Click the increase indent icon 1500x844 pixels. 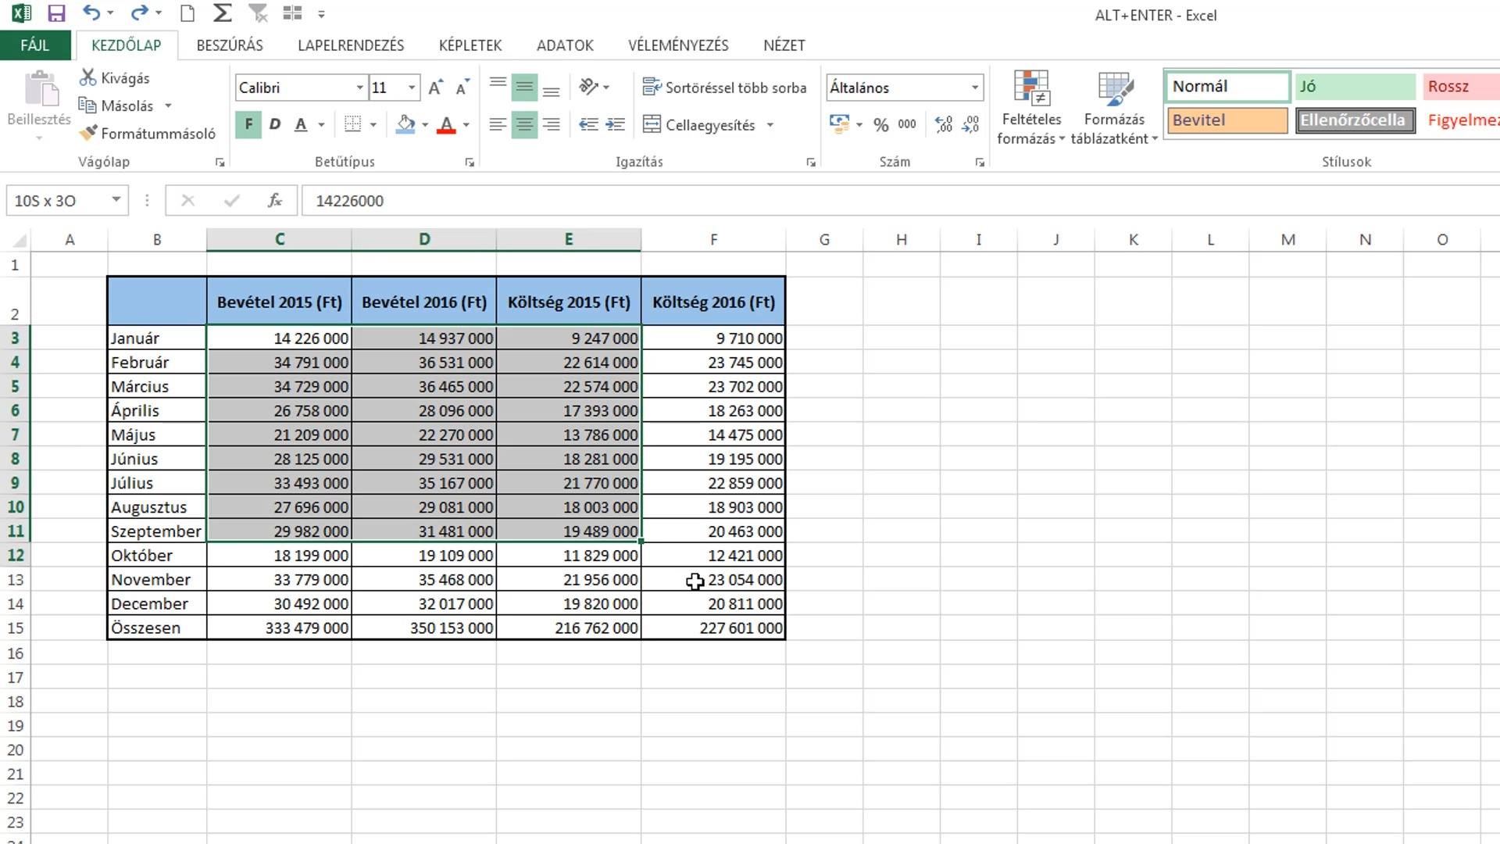tap(616, 124)
